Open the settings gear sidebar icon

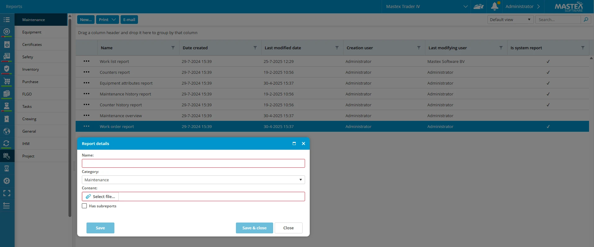tap(7, 181)
